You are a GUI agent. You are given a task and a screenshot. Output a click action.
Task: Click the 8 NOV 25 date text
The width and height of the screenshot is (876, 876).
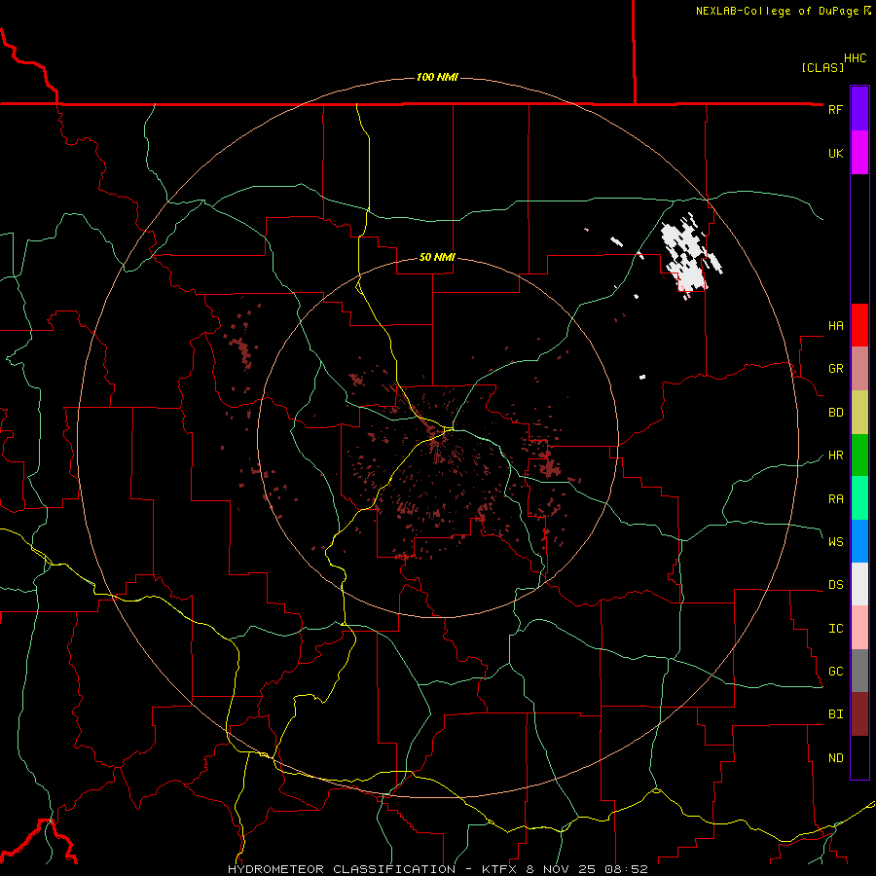(x=562, y=869)
